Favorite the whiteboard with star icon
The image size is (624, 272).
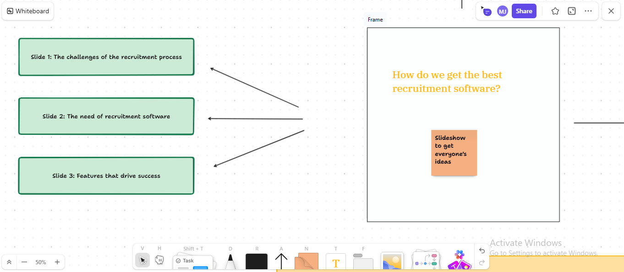point(555,11)
